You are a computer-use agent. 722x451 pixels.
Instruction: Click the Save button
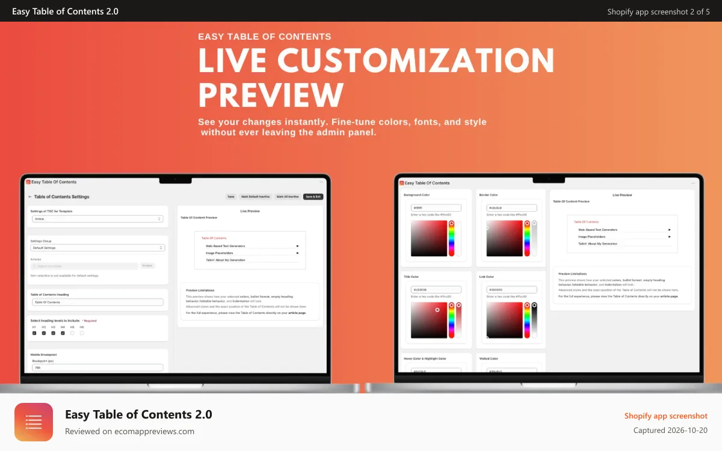point(231,197)
